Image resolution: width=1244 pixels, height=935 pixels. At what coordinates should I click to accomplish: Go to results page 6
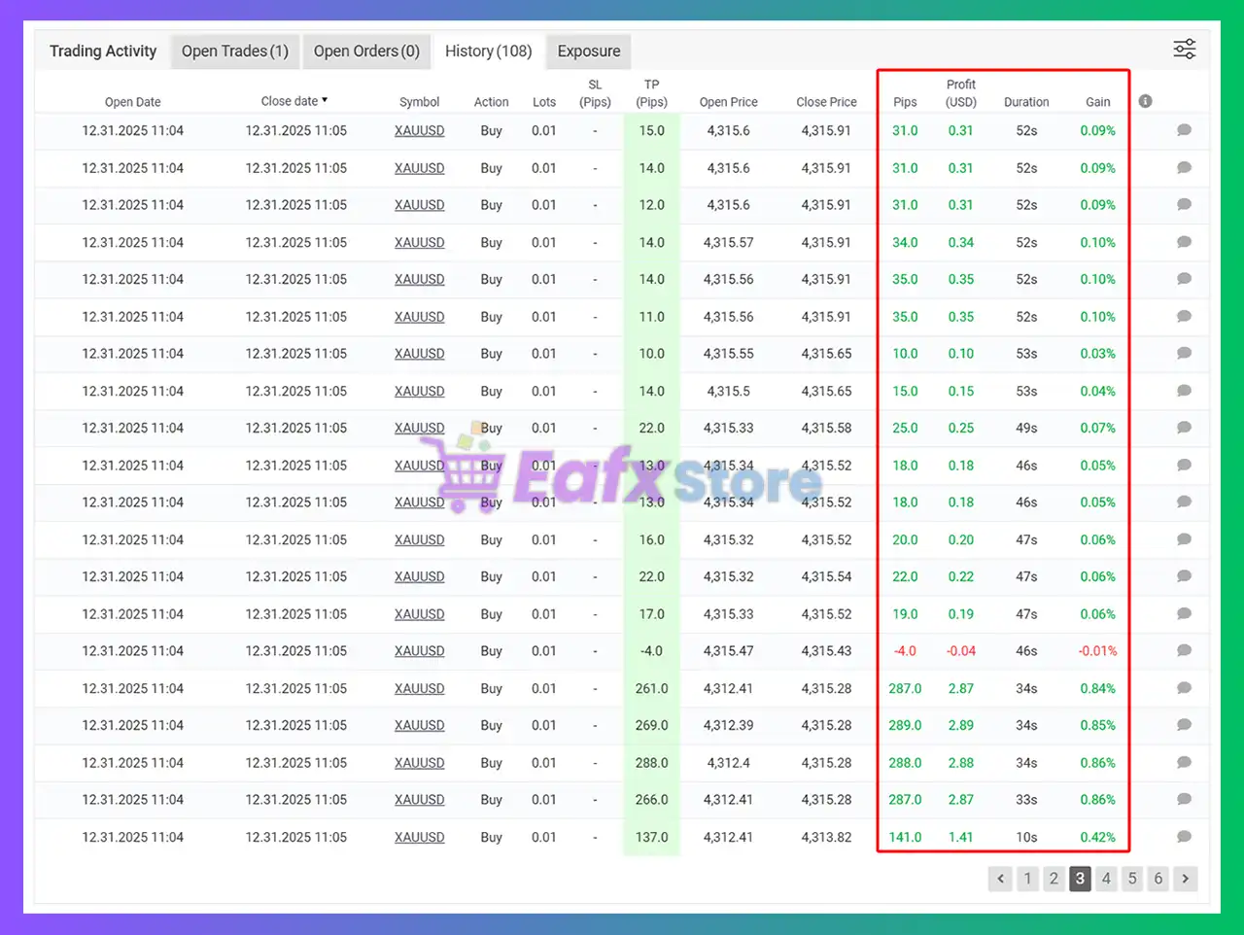1158,878
